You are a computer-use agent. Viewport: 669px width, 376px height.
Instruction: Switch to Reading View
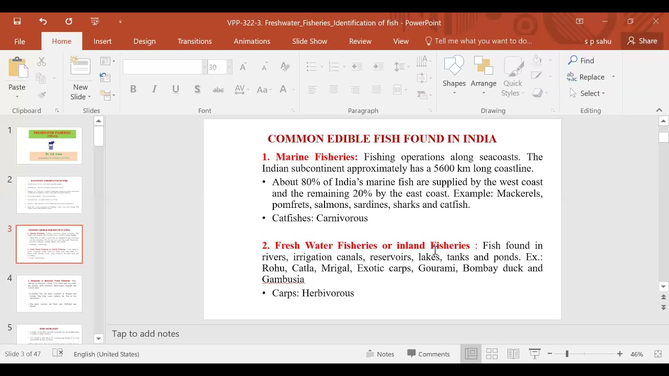click(x=513, y=354)
